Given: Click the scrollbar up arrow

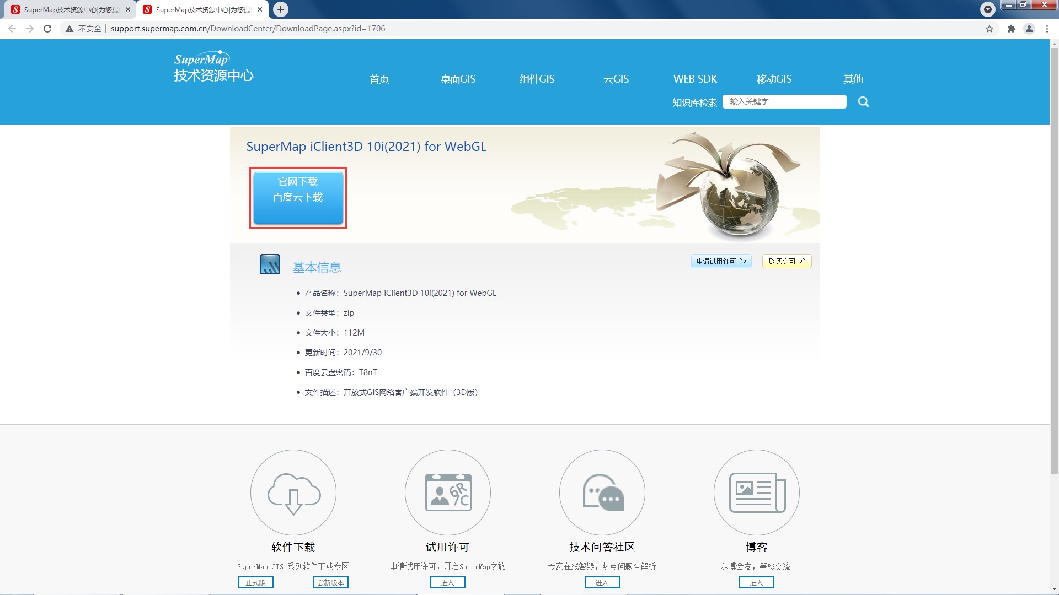Looking at the screenshot, I should click(1054, 44).
